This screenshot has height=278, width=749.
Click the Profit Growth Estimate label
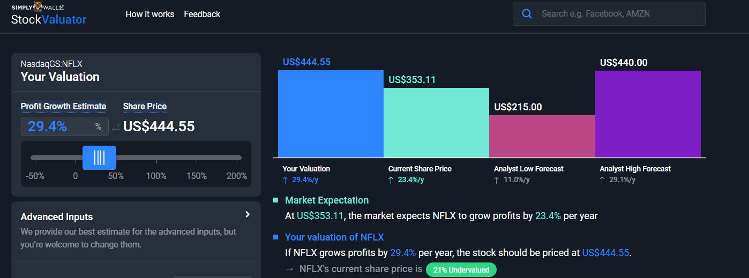point(63,106)
